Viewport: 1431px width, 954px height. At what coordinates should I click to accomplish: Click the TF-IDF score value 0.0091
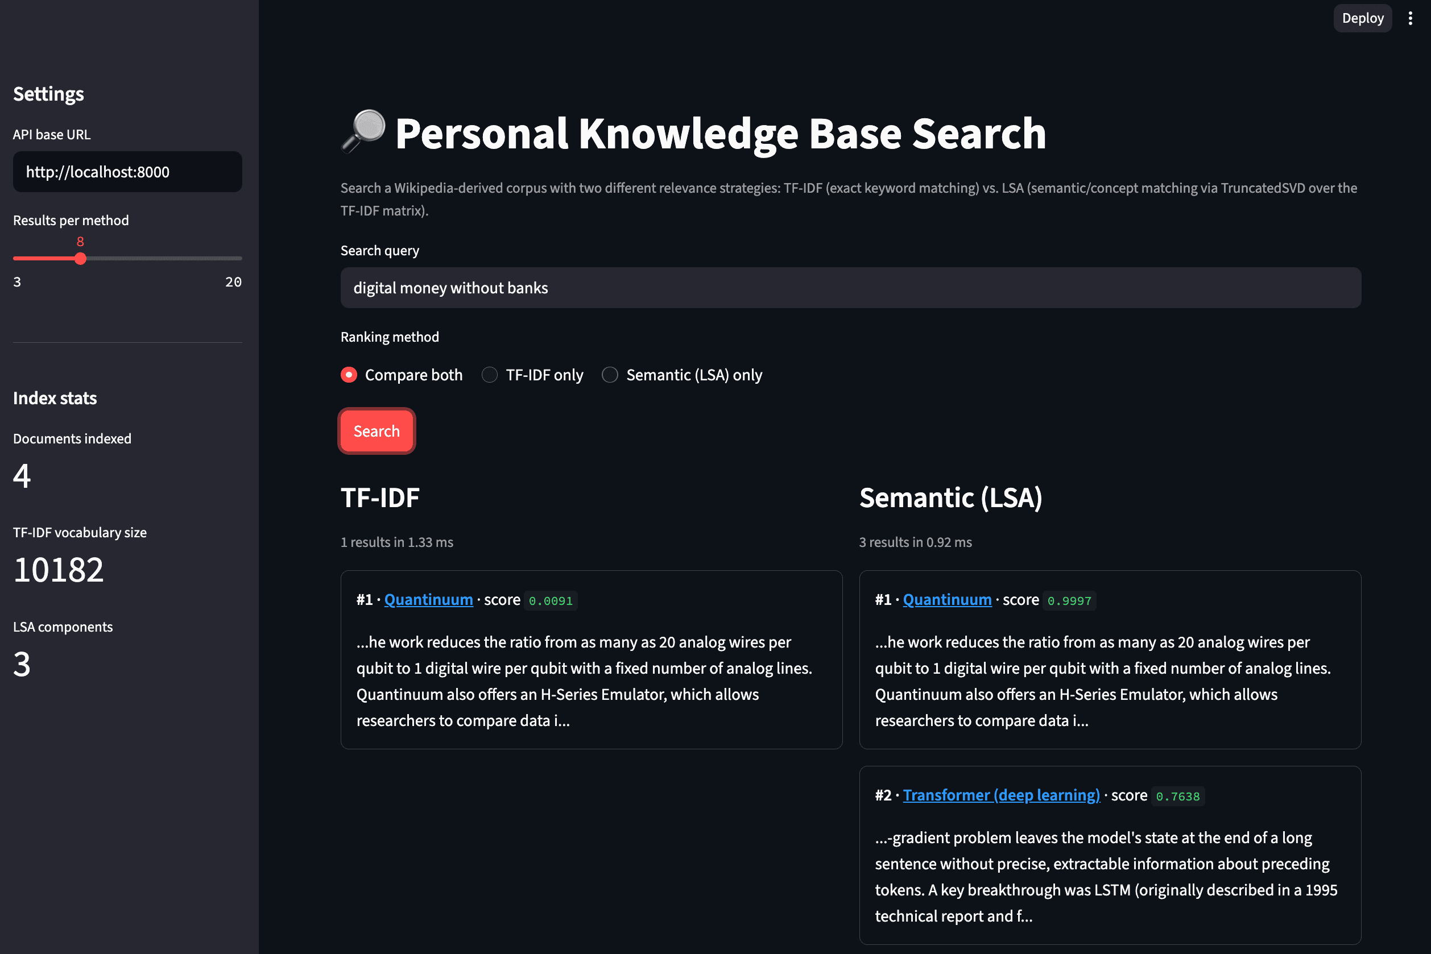[x=550, y=600]
